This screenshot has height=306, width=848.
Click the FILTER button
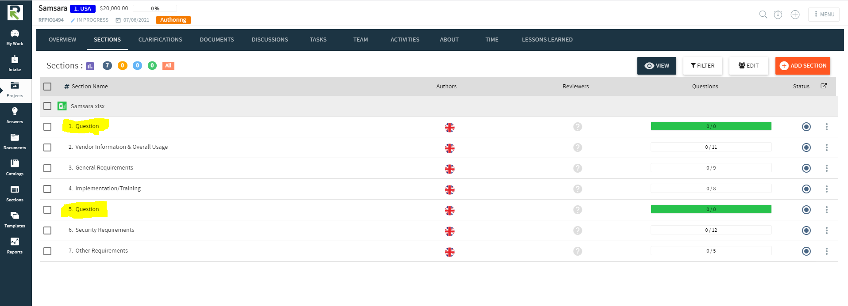703,66
